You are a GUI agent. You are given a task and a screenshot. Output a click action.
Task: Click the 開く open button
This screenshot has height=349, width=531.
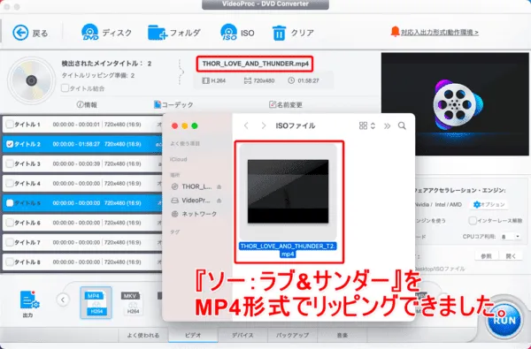(511, 256)
